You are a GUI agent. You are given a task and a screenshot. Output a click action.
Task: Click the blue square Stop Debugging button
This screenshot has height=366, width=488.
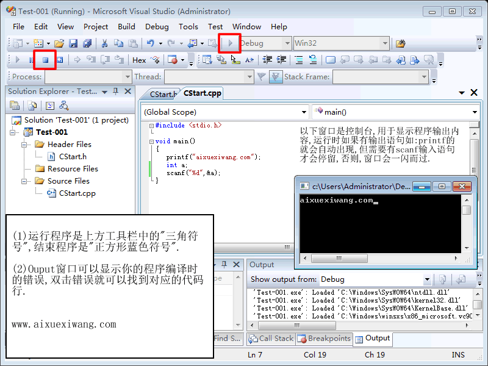45,60
